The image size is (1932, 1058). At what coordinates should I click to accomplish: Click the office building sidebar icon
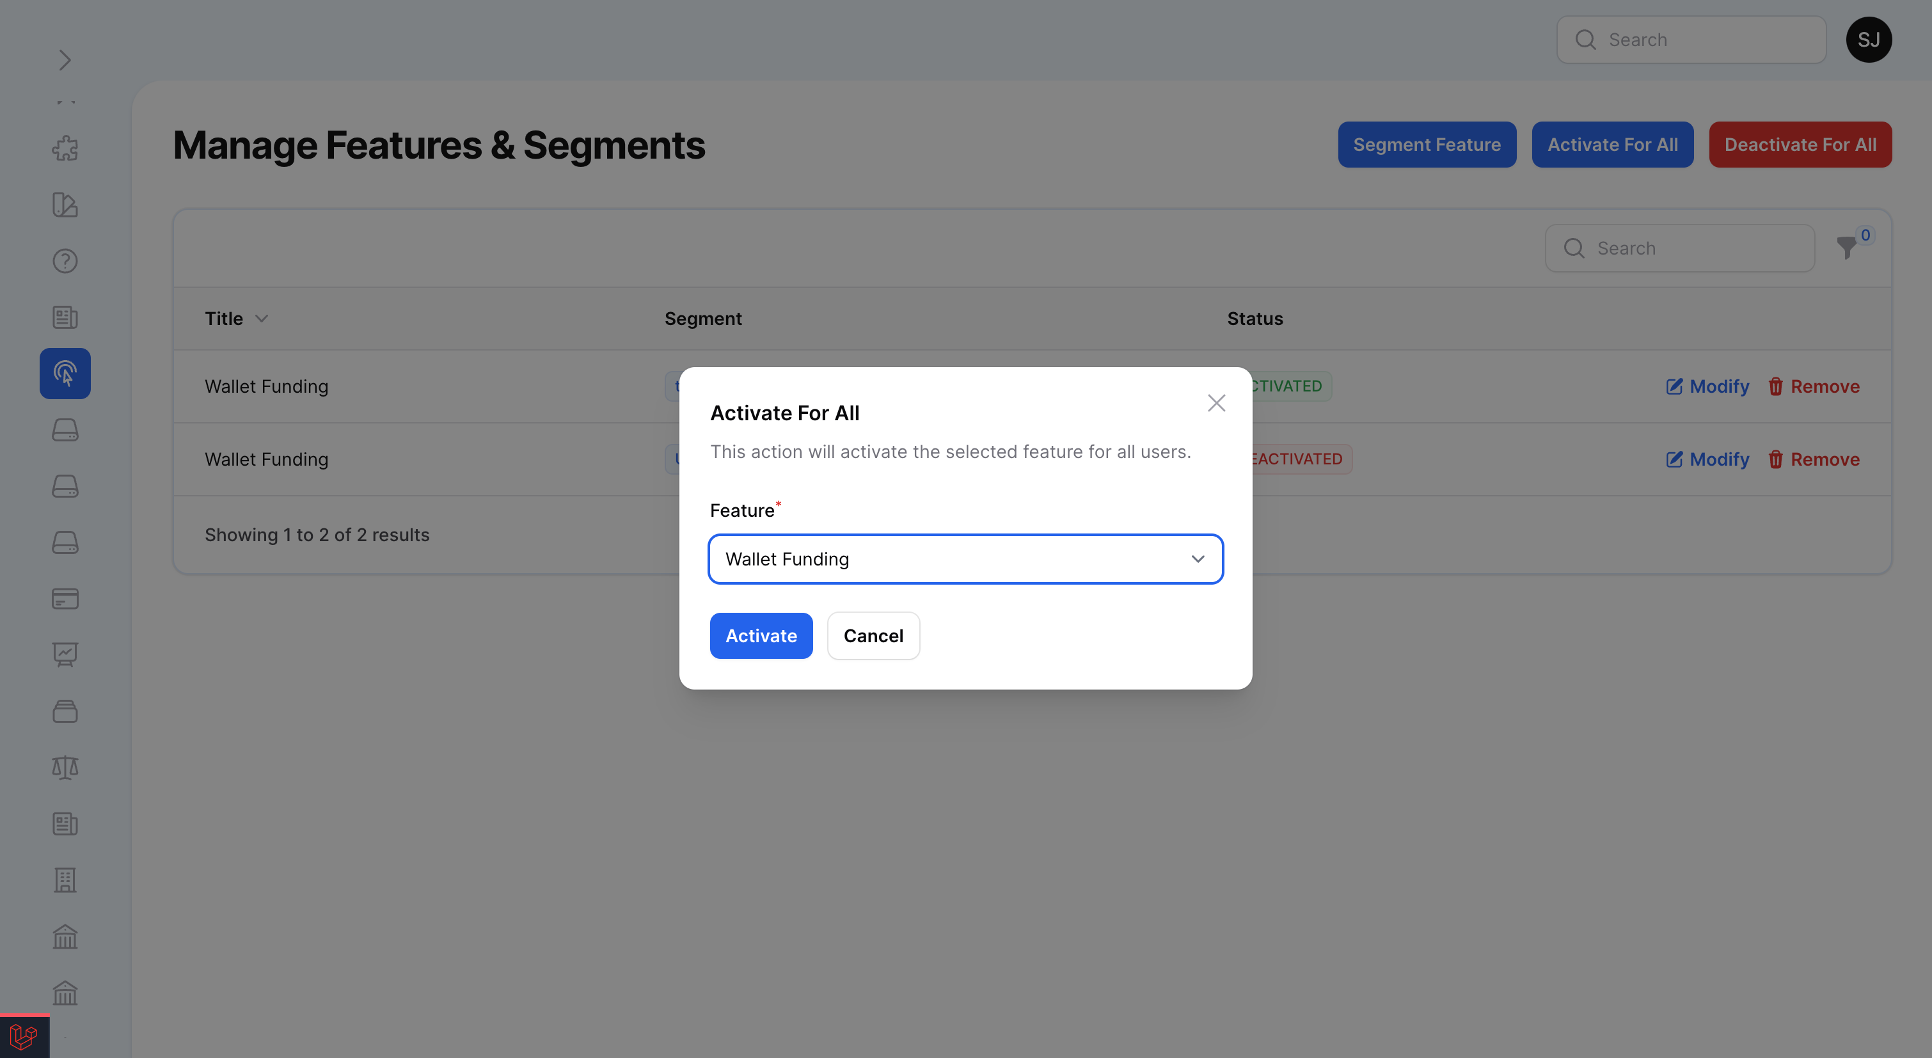(65, 880)
